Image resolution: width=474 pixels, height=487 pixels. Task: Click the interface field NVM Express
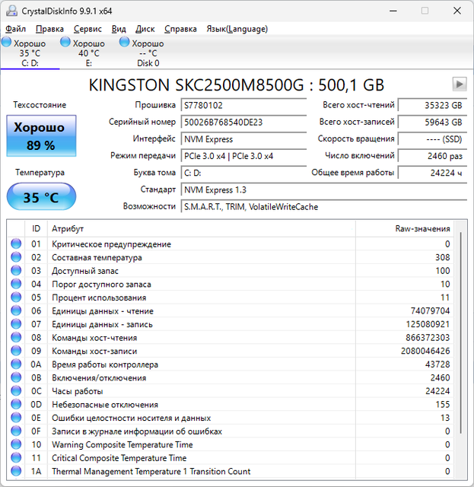click(x=243, y=139)
